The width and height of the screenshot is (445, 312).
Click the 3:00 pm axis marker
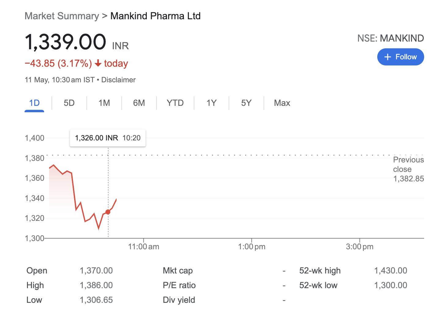359,247
